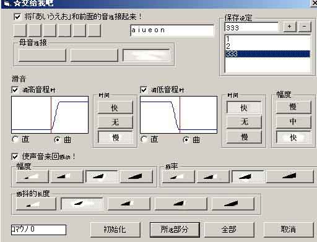This screenshot has width=317, height=242.
Task: Select 直 radio under the 调高音程时 graph
Action: click(15, 139)
